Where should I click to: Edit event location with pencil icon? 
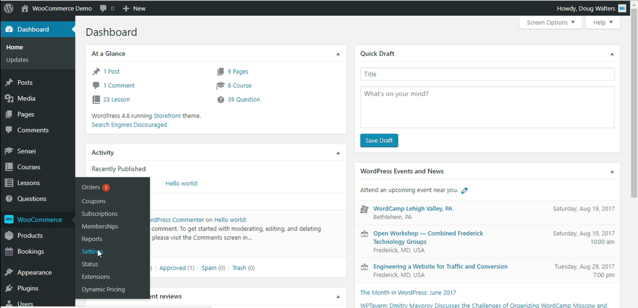coord(464,190)
